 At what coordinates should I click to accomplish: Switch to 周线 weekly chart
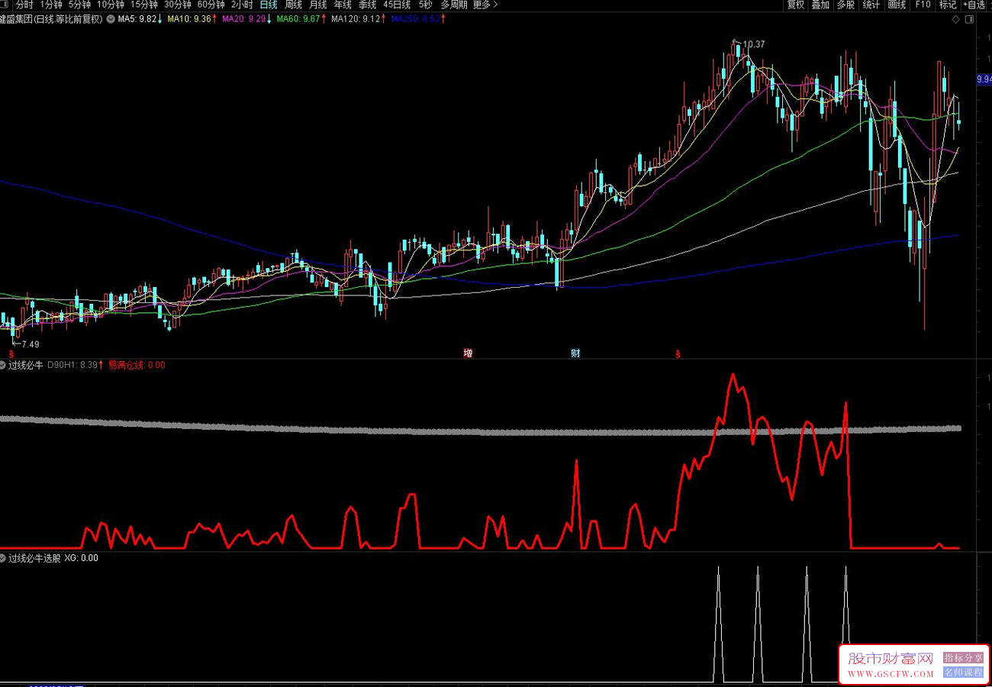[293, 5]
